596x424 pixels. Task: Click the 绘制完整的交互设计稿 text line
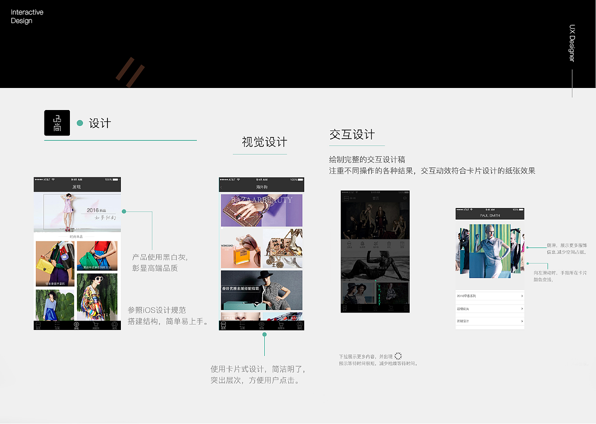367,159
